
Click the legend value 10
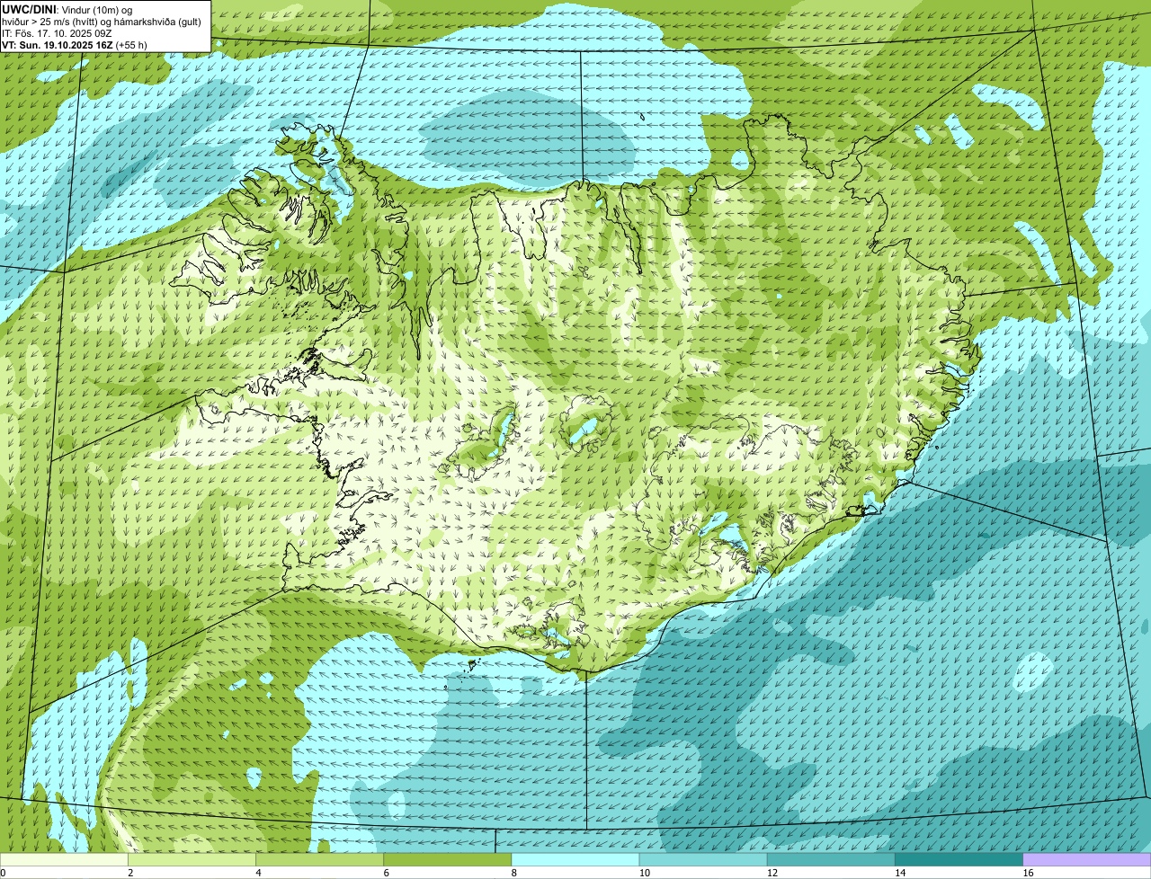click(x=644, y=873)
